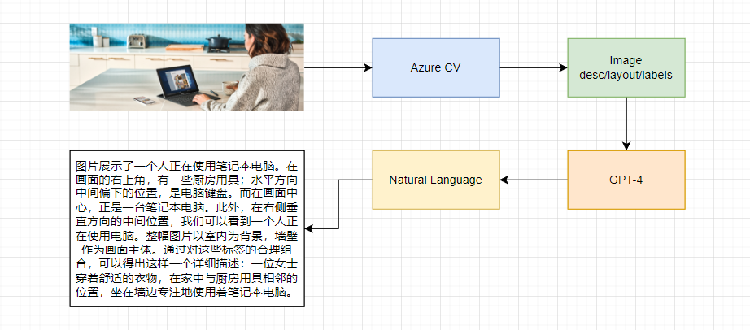
Task: Select the yellow Natural Language box
Action: 435,179
